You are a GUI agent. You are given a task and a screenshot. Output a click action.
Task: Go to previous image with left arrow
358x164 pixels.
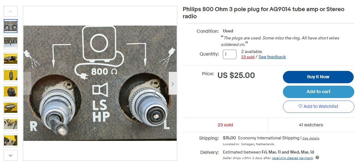[27, 84]
